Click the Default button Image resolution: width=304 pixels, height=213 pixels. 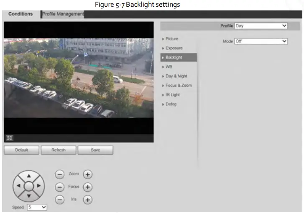click(21, 150)
